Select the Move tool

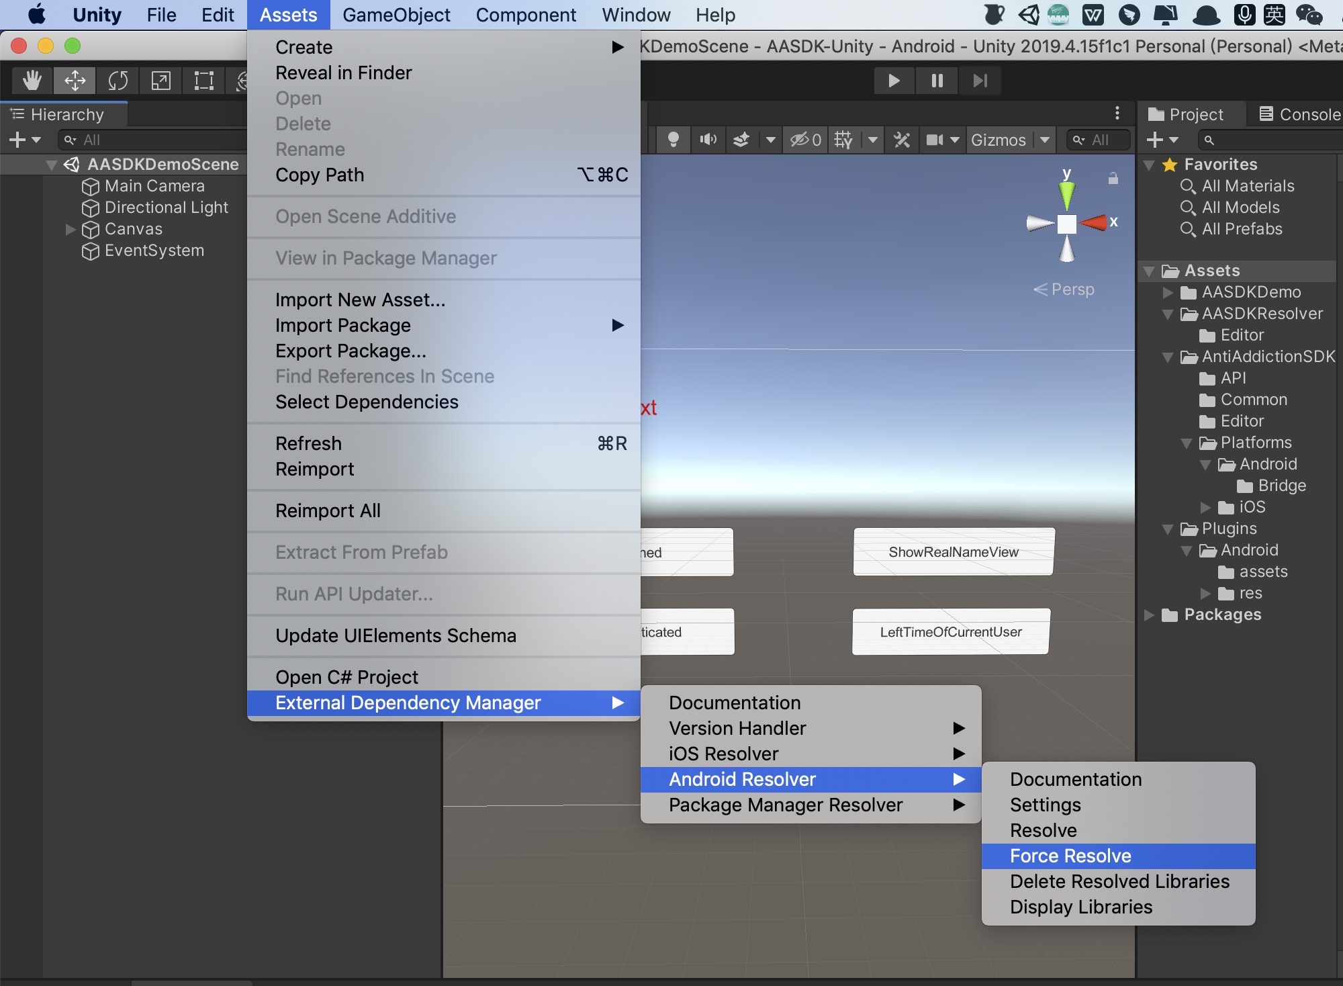(x=75, y=81)
